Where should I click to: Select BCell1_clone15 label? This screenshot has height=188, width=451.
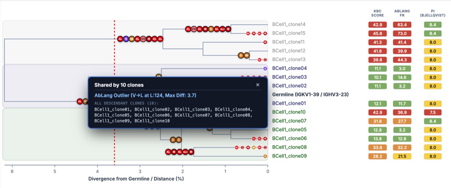[x=289, y=33]
